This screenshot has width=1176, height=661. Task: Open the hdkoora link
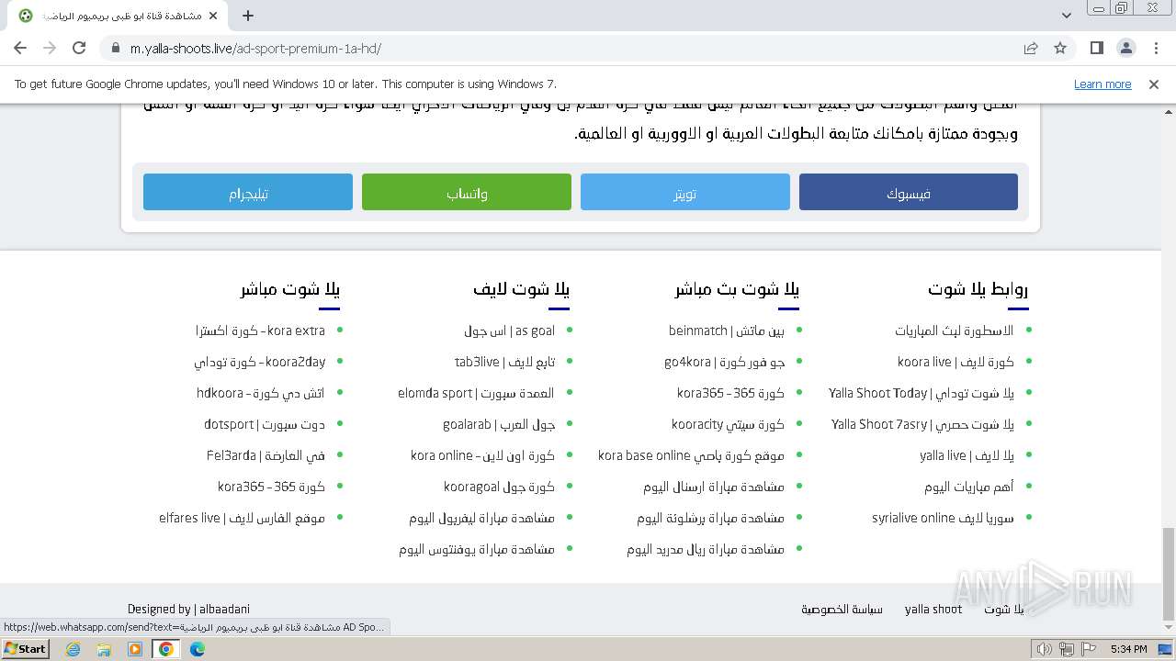(x=260, y=393)
